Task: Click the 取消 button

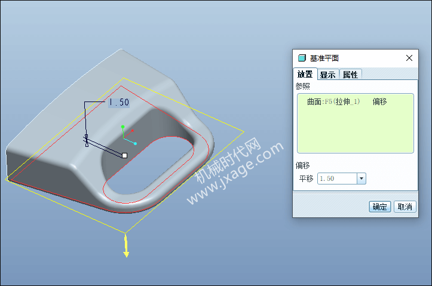Action: click(x=405, y=207)
